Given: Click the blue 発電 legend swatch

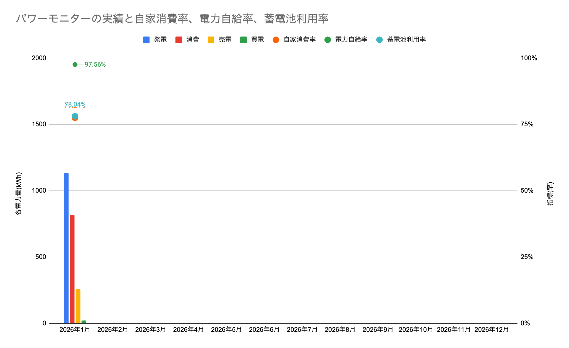Looking at the screenshot, I should click(146, 40).
